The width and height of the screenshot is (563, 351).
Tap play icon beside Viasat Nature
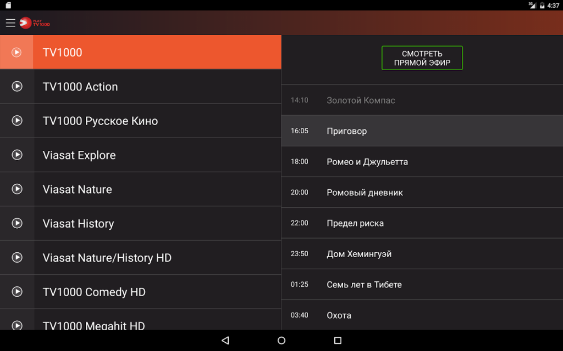(x=17, y=189)
